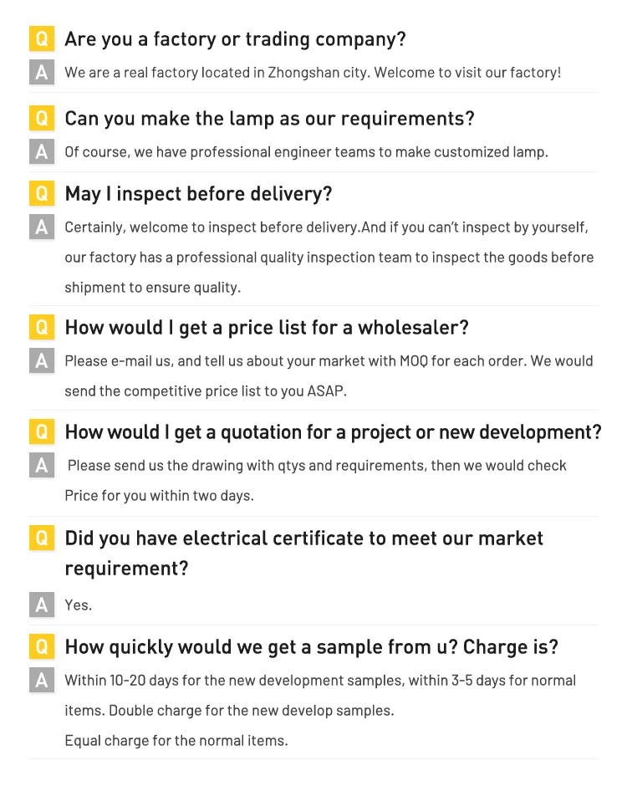Click the A icon beside 'Within 10-20 days' answer
627x786 pixels.
(42, 681)
